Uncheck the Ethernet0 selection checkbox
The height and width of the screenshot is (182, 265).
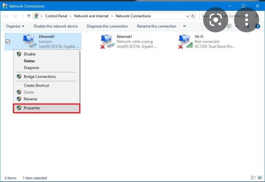tap(8, 41)
